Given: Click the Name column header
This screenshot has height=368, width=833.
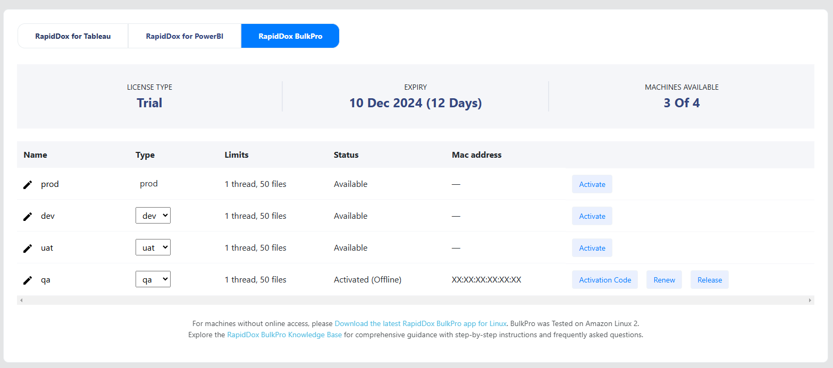Looking at the screenshot, I should [x=36, y=155].
